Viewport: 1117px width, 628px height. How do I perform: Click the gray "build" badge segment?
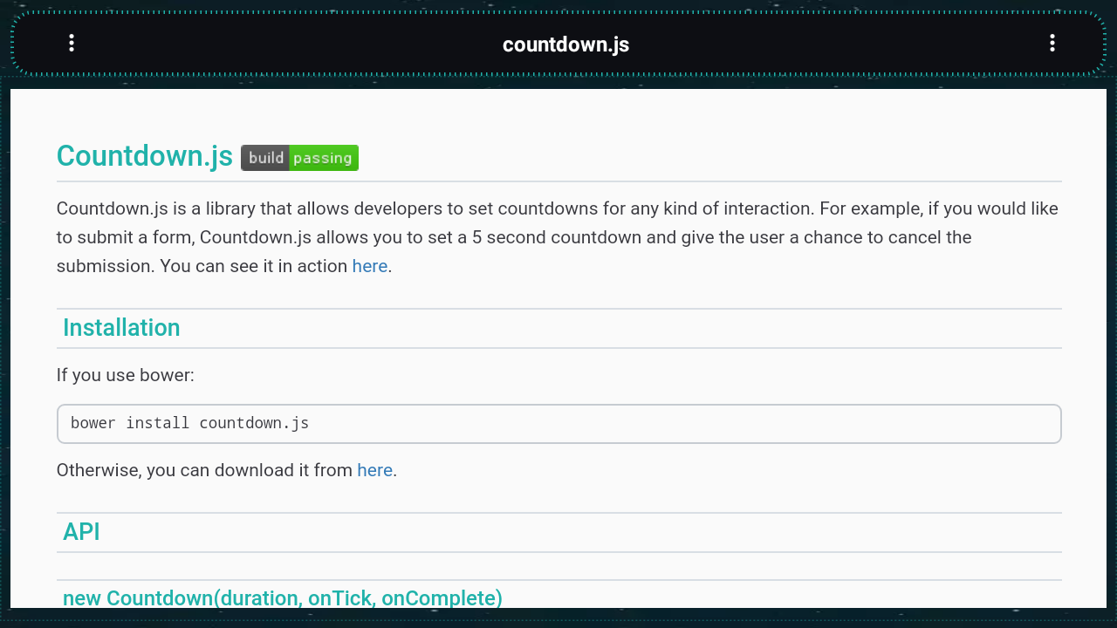click(x=265, y=158)
